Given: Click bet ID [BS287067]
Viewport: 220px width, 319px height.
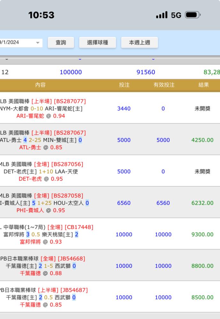Looking at the screenshot, I should 70,133.
